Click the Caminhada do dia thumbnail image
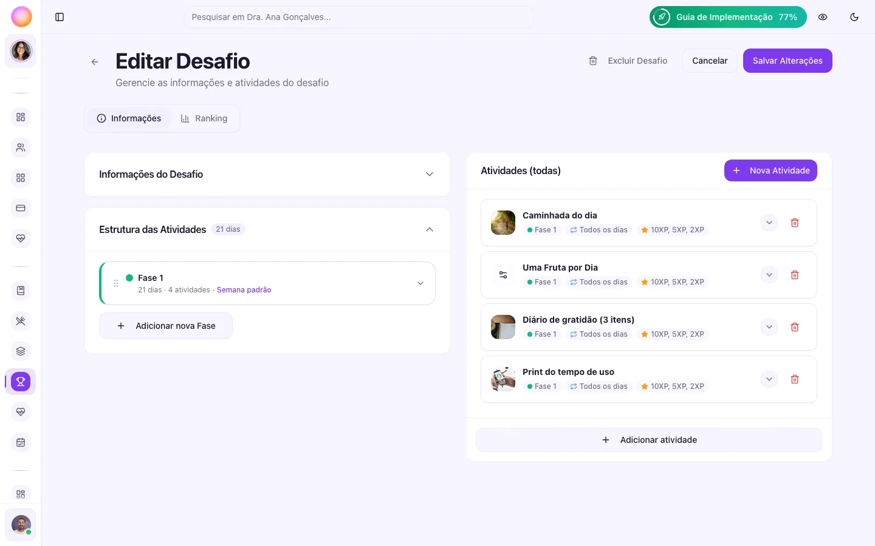The image size is (875, 546). 503,223
